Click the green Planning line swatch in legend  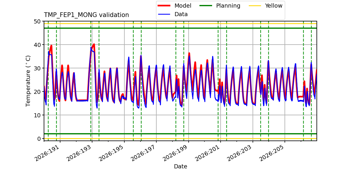click(206, 6)
